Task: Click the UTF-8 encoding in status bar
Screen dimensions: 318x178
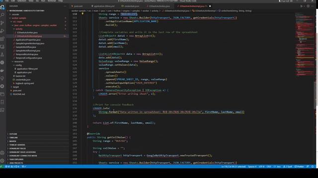Action: click(261, 167)
